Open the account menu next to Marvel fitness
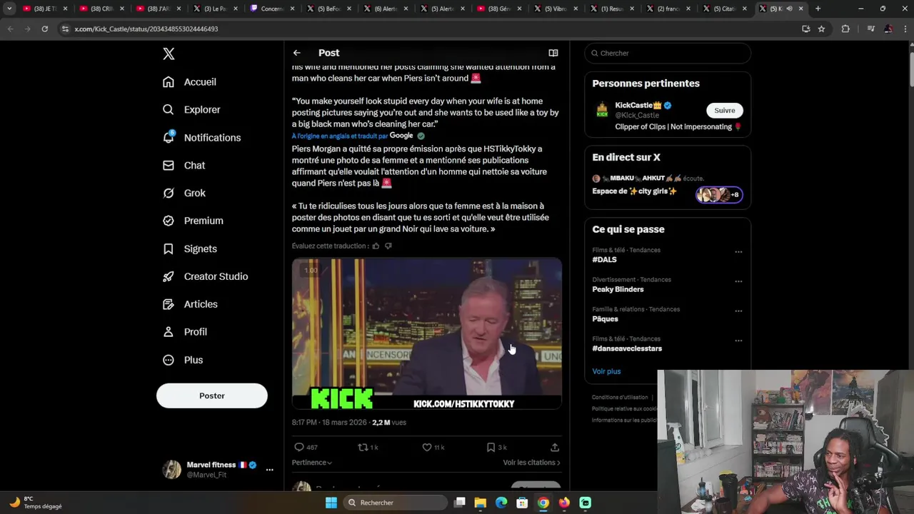Viewport: 914px width, 514px height. click(x=269, y=470)
